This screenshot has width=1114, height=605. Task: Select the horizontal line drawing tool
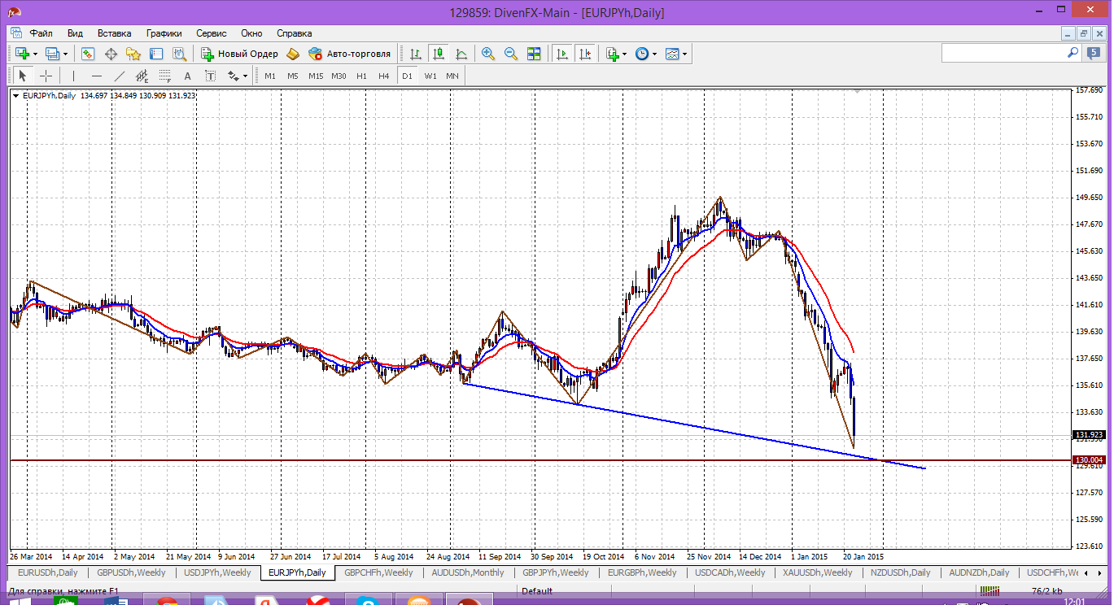pos(97,76)
